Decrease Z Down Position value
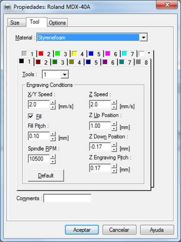The image size is (181, 242). pyautogui.click(x=114, y=149)
